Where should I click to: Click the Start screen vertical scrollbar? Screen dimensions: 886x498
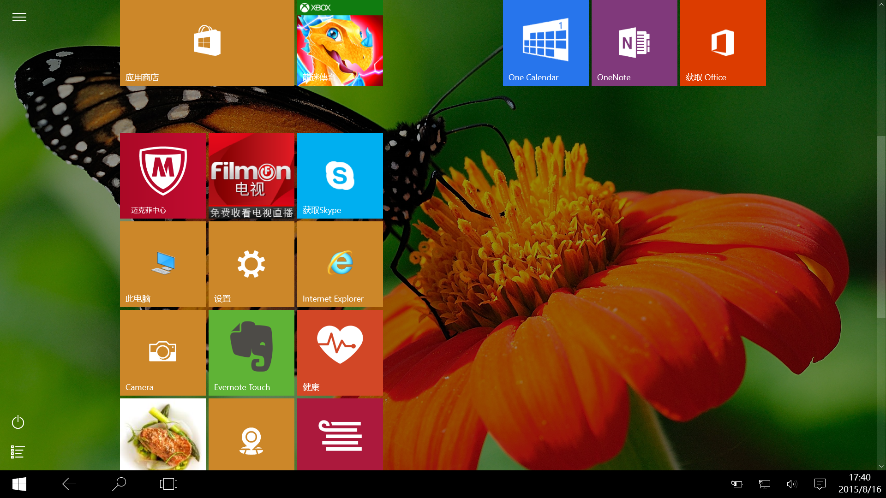[x=881, y=226]
